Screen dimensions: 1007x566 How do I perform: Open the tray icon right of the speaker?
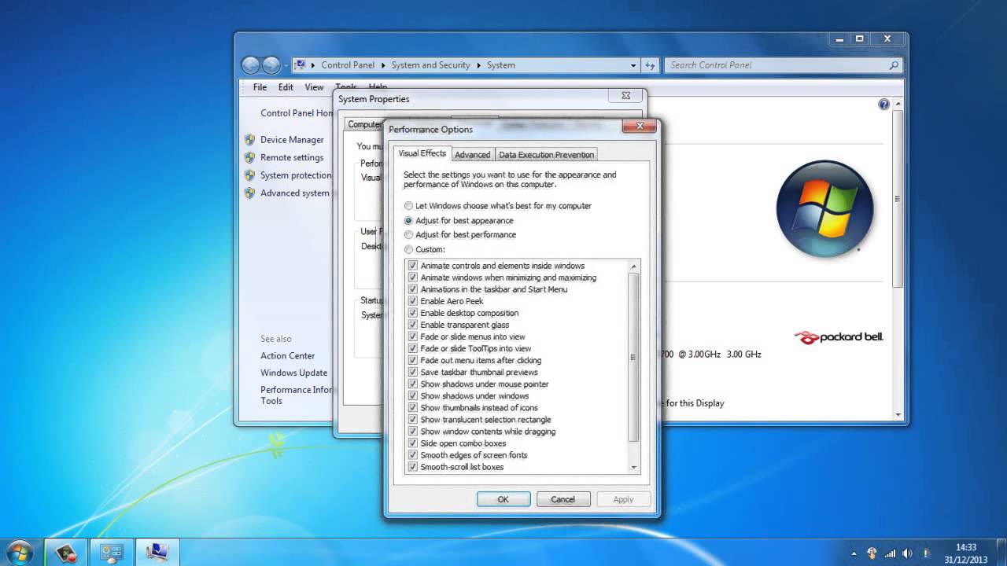(x=926, y=553)
